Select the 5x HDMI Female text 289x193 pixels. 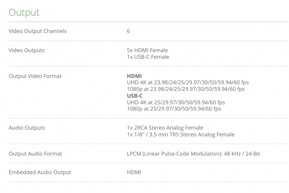(147, 50)
